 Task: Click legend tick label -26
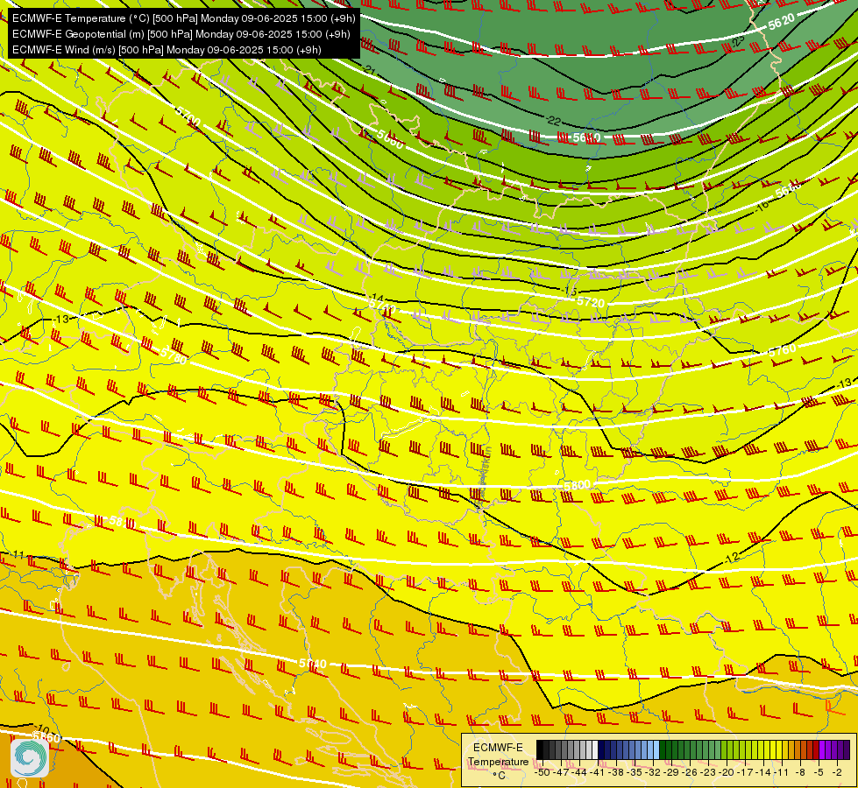tap(690, 772)
